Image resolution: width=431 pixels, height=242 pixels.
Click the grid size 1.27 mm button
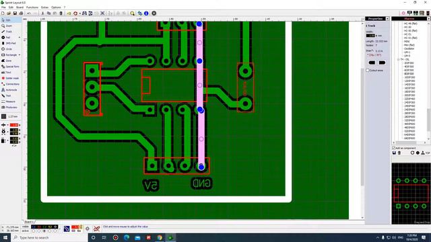click(10, 116)
